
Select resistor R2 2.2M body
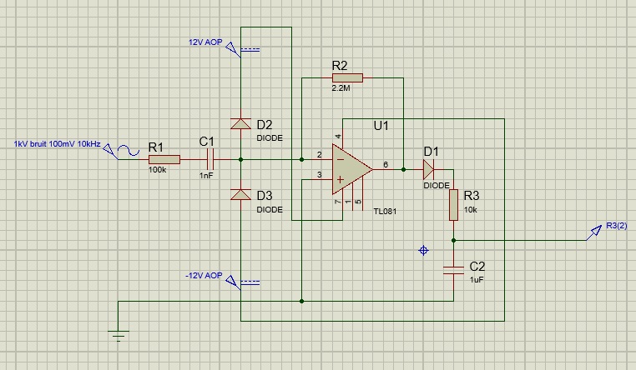(347, 77)
